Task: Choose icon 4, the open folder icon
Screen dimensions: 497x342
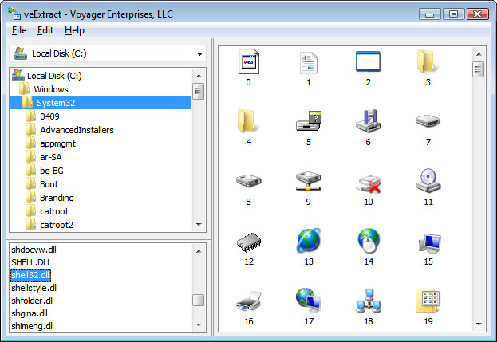Action: 248,121
